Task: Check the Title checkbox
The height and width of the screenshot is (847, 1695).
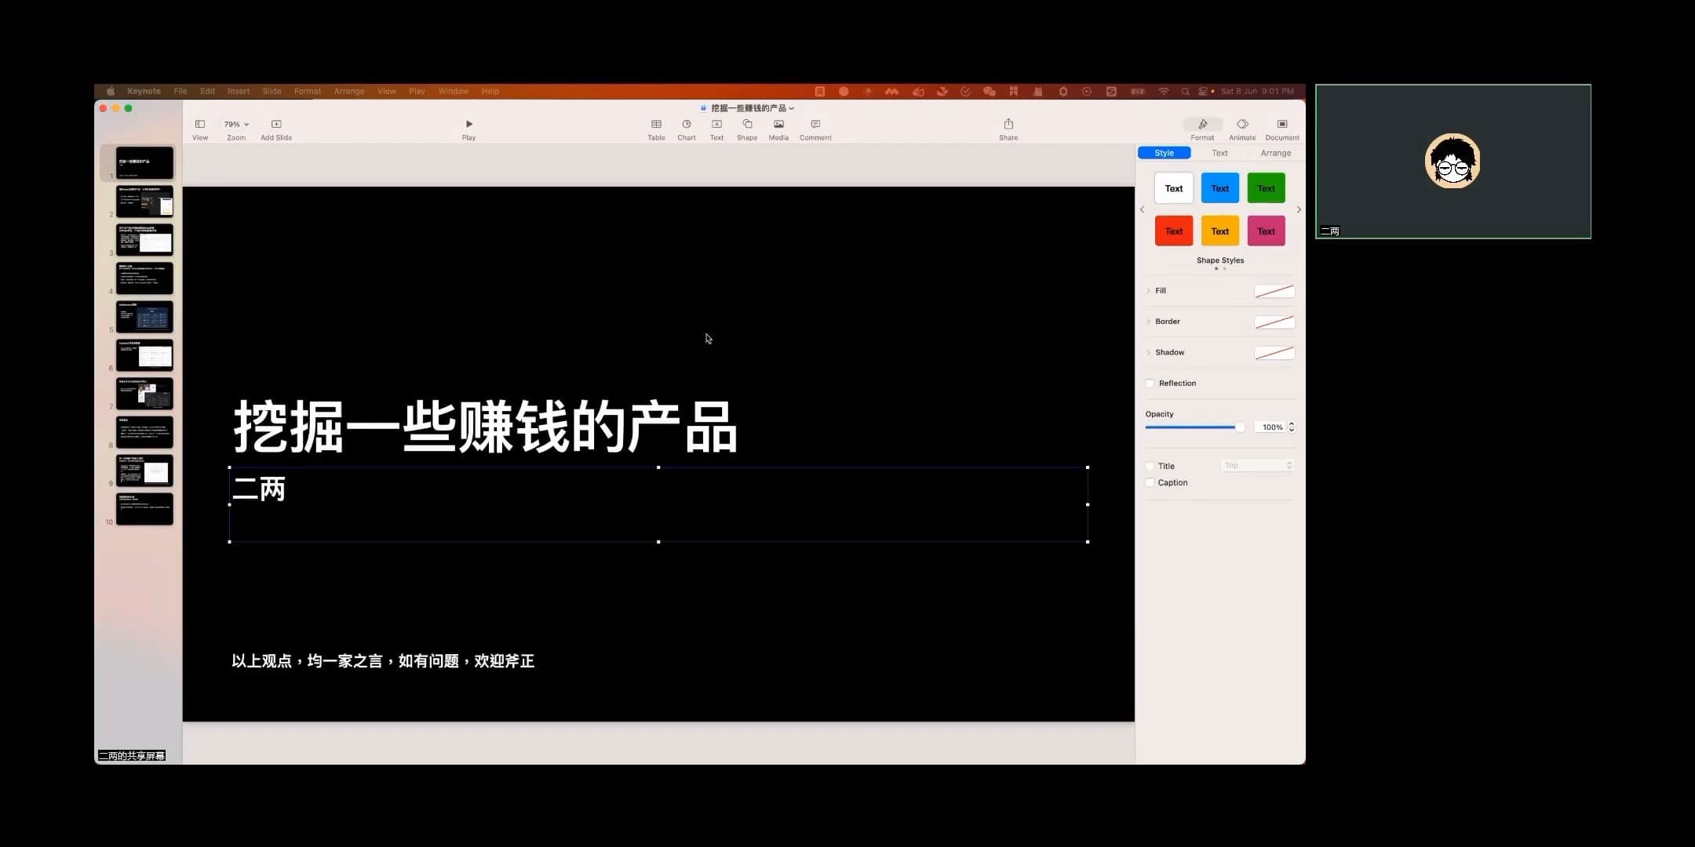Action: pos(1150,465)
